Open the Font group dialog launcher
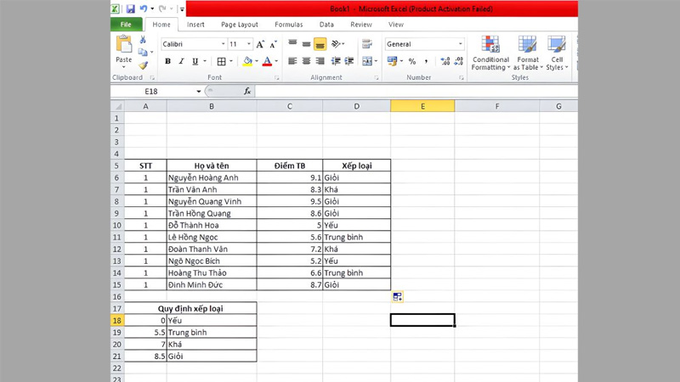Viewport: 680px width, 382px height. coord(277,78)
